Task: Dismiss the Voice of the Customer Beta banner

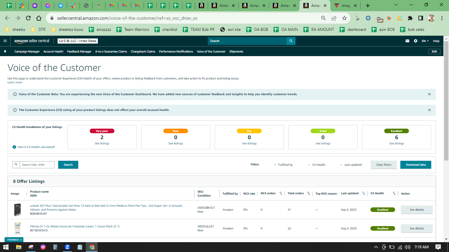Action: pos(429,94)
